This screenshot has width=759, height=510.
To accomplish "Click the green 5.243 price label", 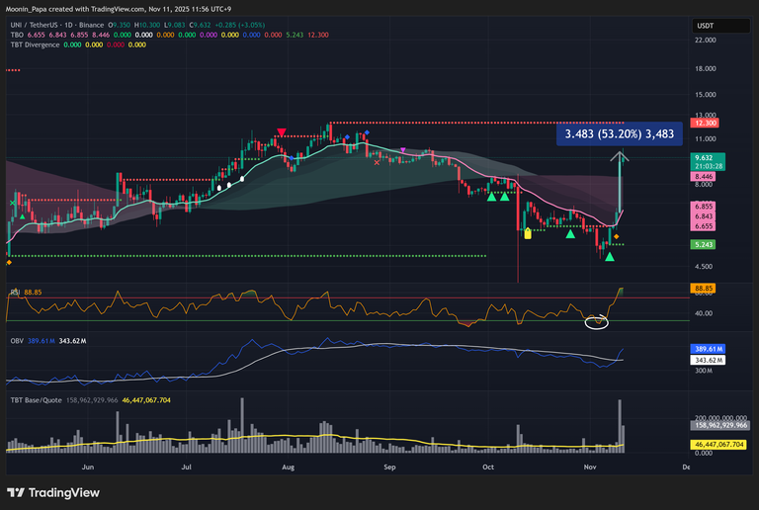I will click(x=705, y=244).
